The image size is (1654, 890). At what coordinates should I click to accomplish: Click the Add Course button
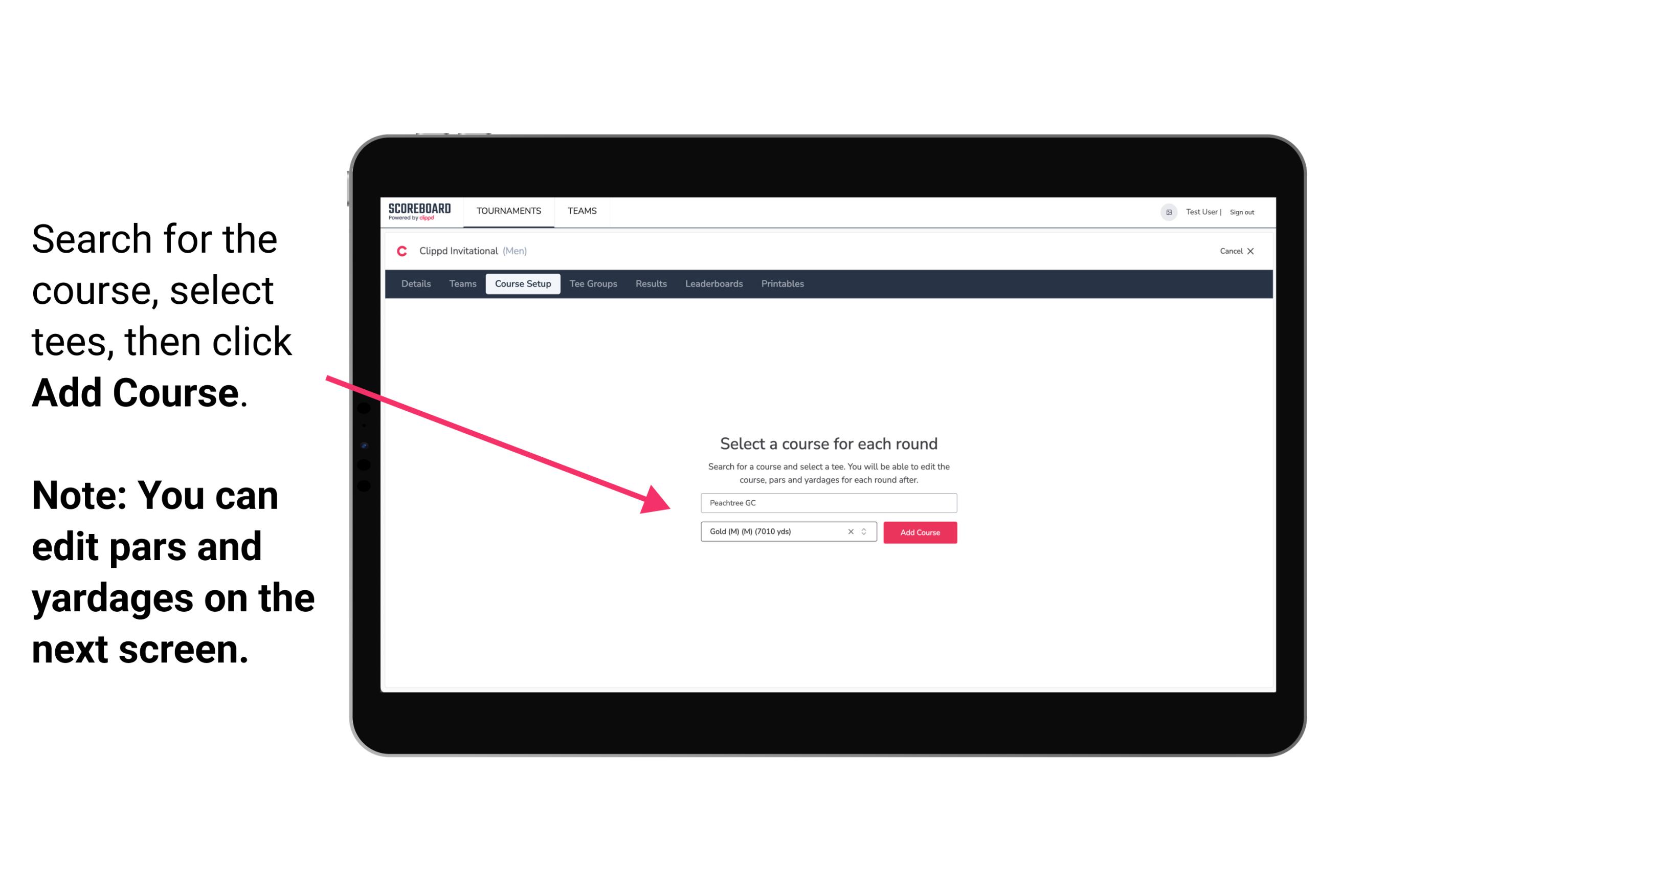(918, 531)
